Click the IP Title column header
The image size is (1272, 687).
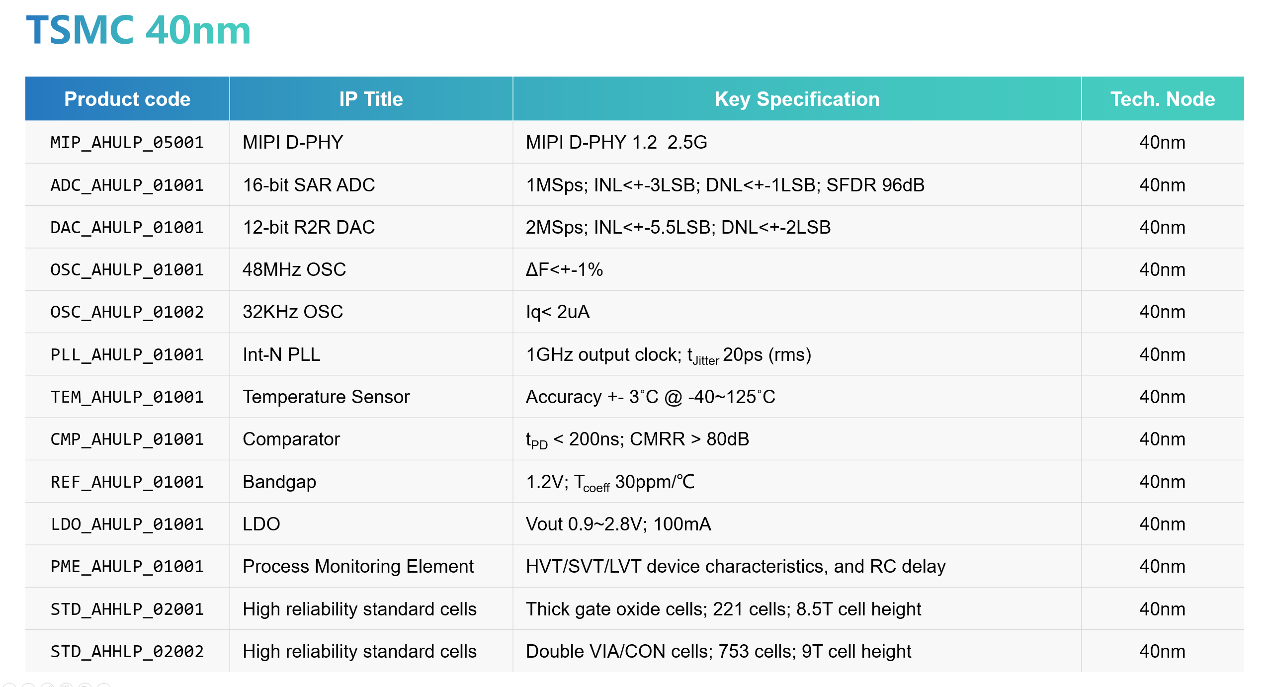[371, 99]
